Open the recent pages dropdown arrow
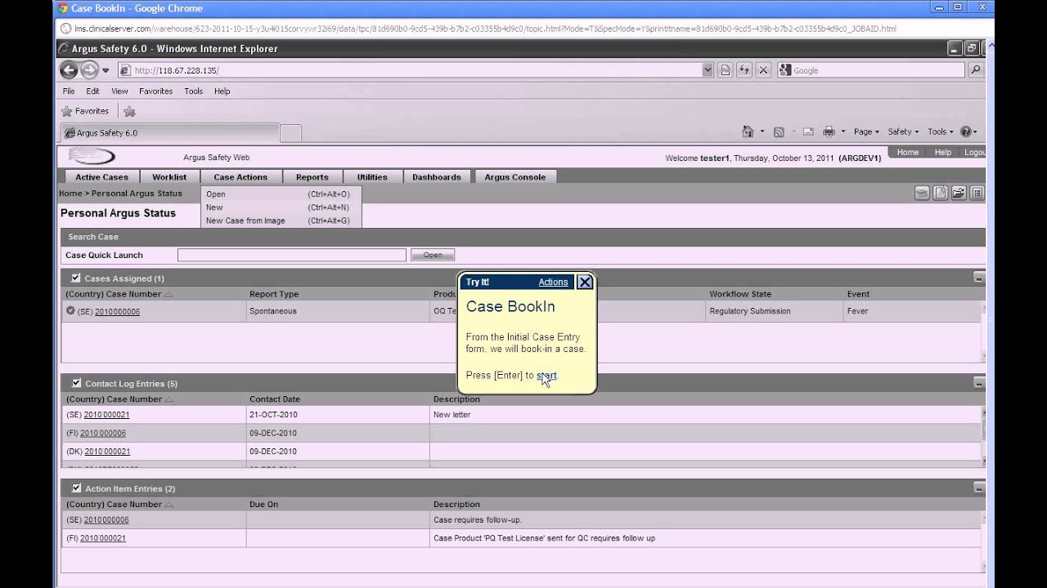 pos(106,71)
